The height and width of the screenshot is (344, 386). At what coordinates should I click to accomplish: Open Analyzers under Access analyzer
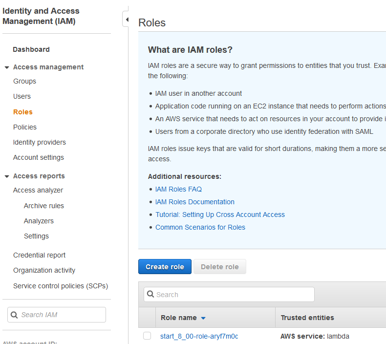39,221
